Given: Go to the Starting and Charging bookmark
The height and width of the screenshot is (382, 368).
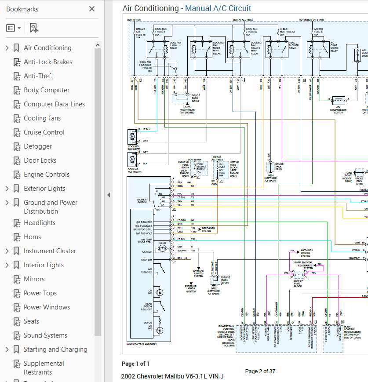Looking at the screenshot, I should (x=55, y=349).
